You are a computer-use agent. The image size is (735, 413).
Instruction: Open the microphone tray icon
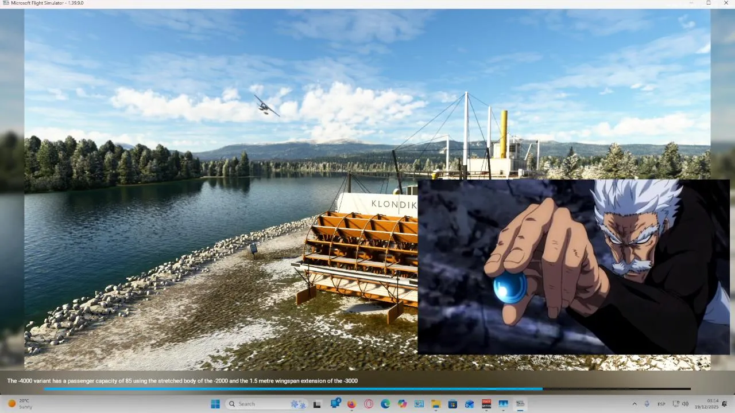tap(647, 404)
